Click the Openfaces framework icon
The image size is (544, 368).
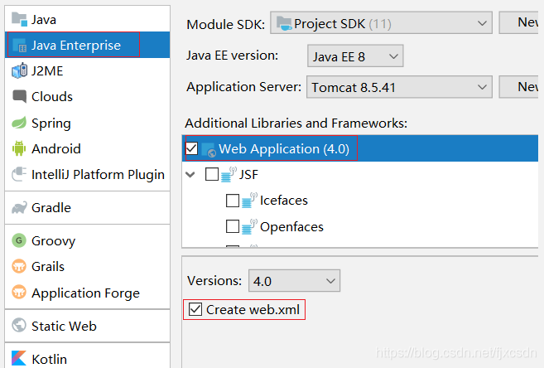click(x=249, y=226)
